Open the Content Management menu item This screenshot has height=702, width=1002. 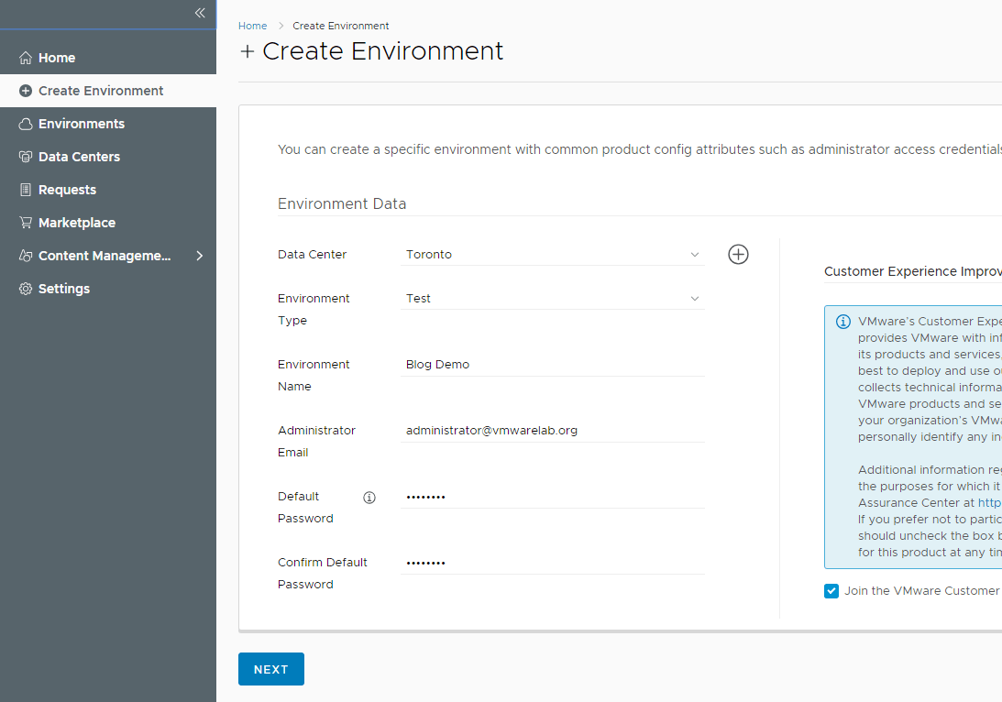[104, 256]
